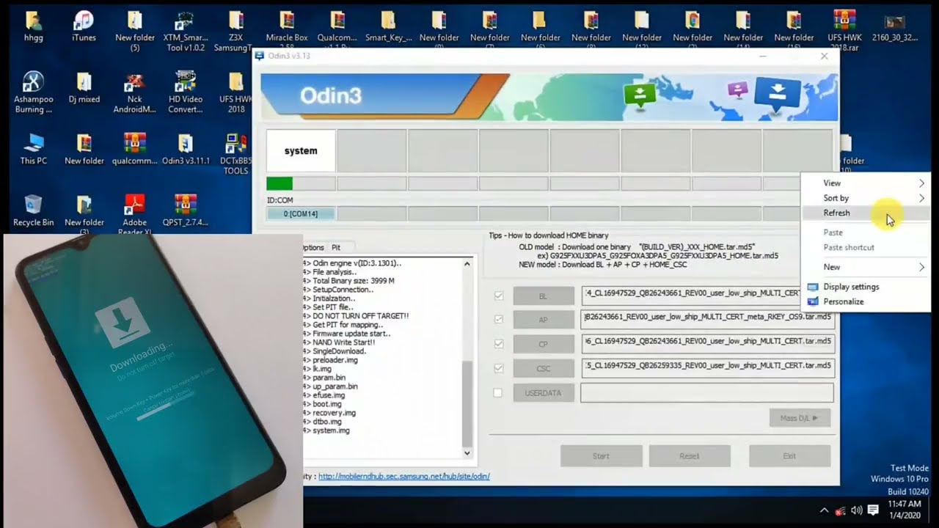The image size is (939, 528).
Task: Click the Exit button in Odin
Action: [x=789, y=456]
